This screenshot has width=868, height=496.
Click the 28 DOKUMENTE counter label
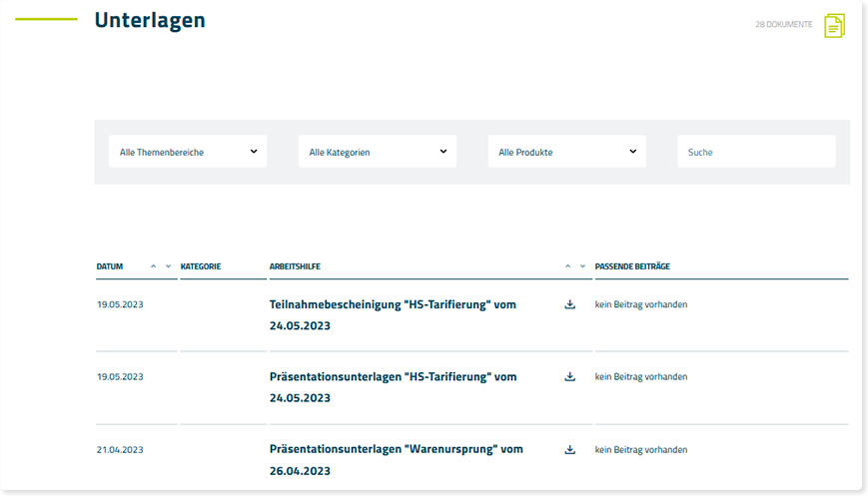point(783,24)
